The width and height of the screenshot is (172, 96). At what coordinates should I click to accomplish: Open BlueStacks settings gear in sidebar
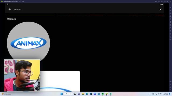click(x=170, y=81)
